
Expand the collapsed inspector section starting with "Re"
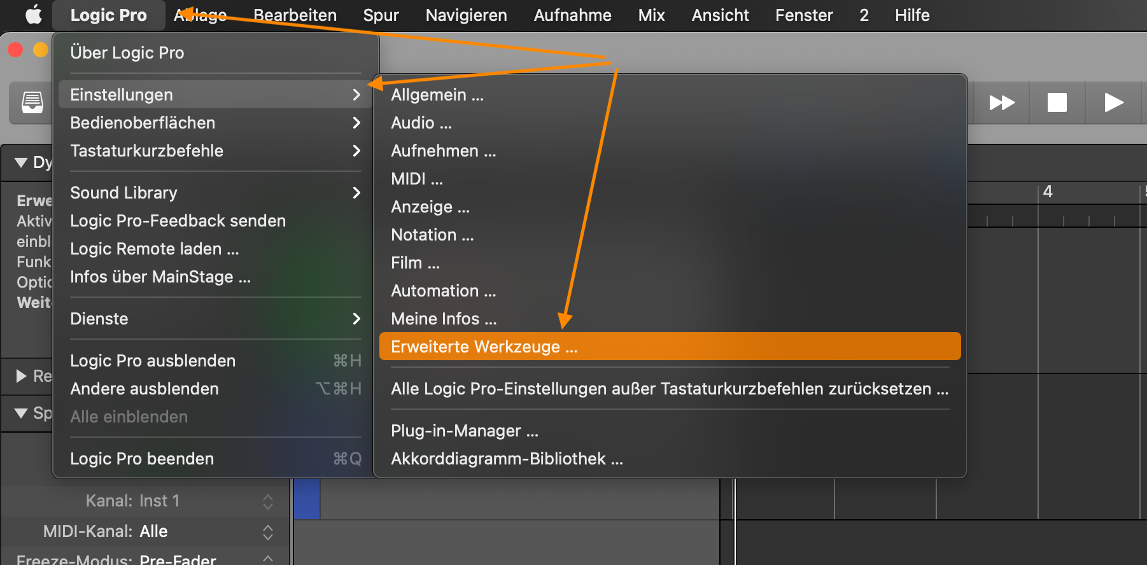coord(21,376)
